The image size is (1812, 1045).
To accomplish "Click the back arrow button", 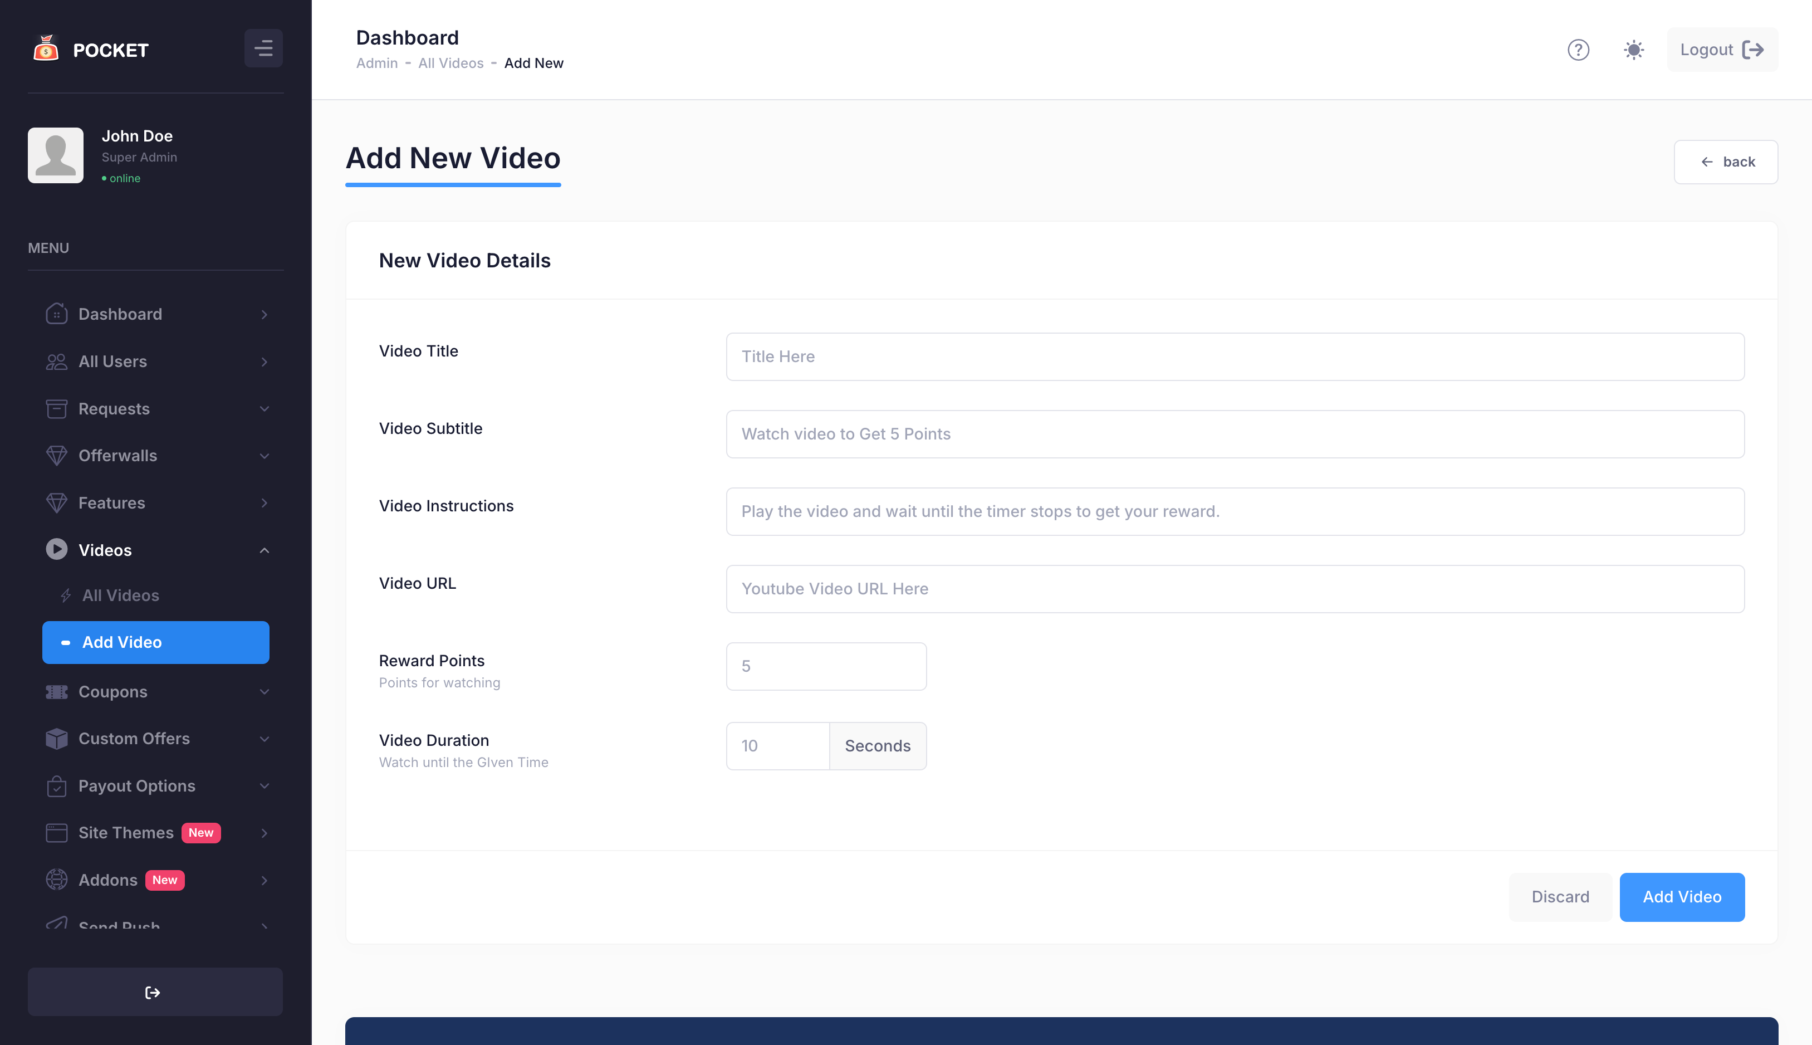I will click(x=1725, y=162).
